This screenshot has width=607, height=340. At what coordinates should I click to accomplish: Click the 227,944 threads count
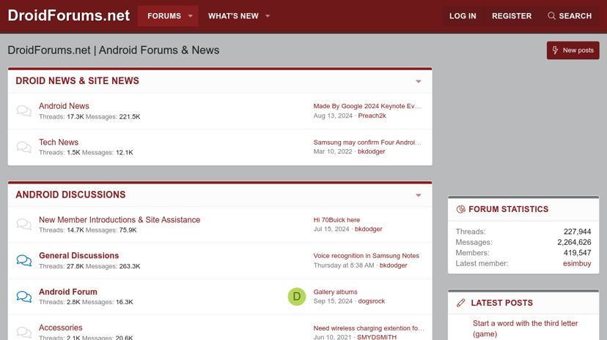pyautogui.click(x=577, y=232)
